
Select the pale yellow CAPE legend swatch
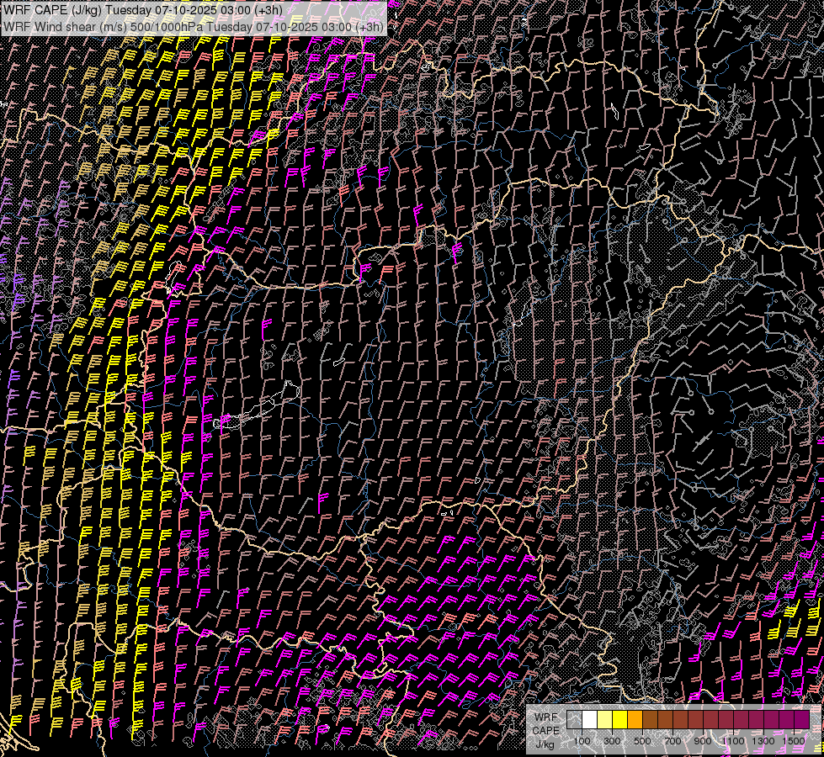coord(604,720)
